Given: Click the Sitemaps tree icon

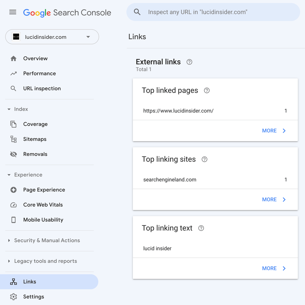Looking at the screenshot, I should pyautogui.click(x=13, y=139).
